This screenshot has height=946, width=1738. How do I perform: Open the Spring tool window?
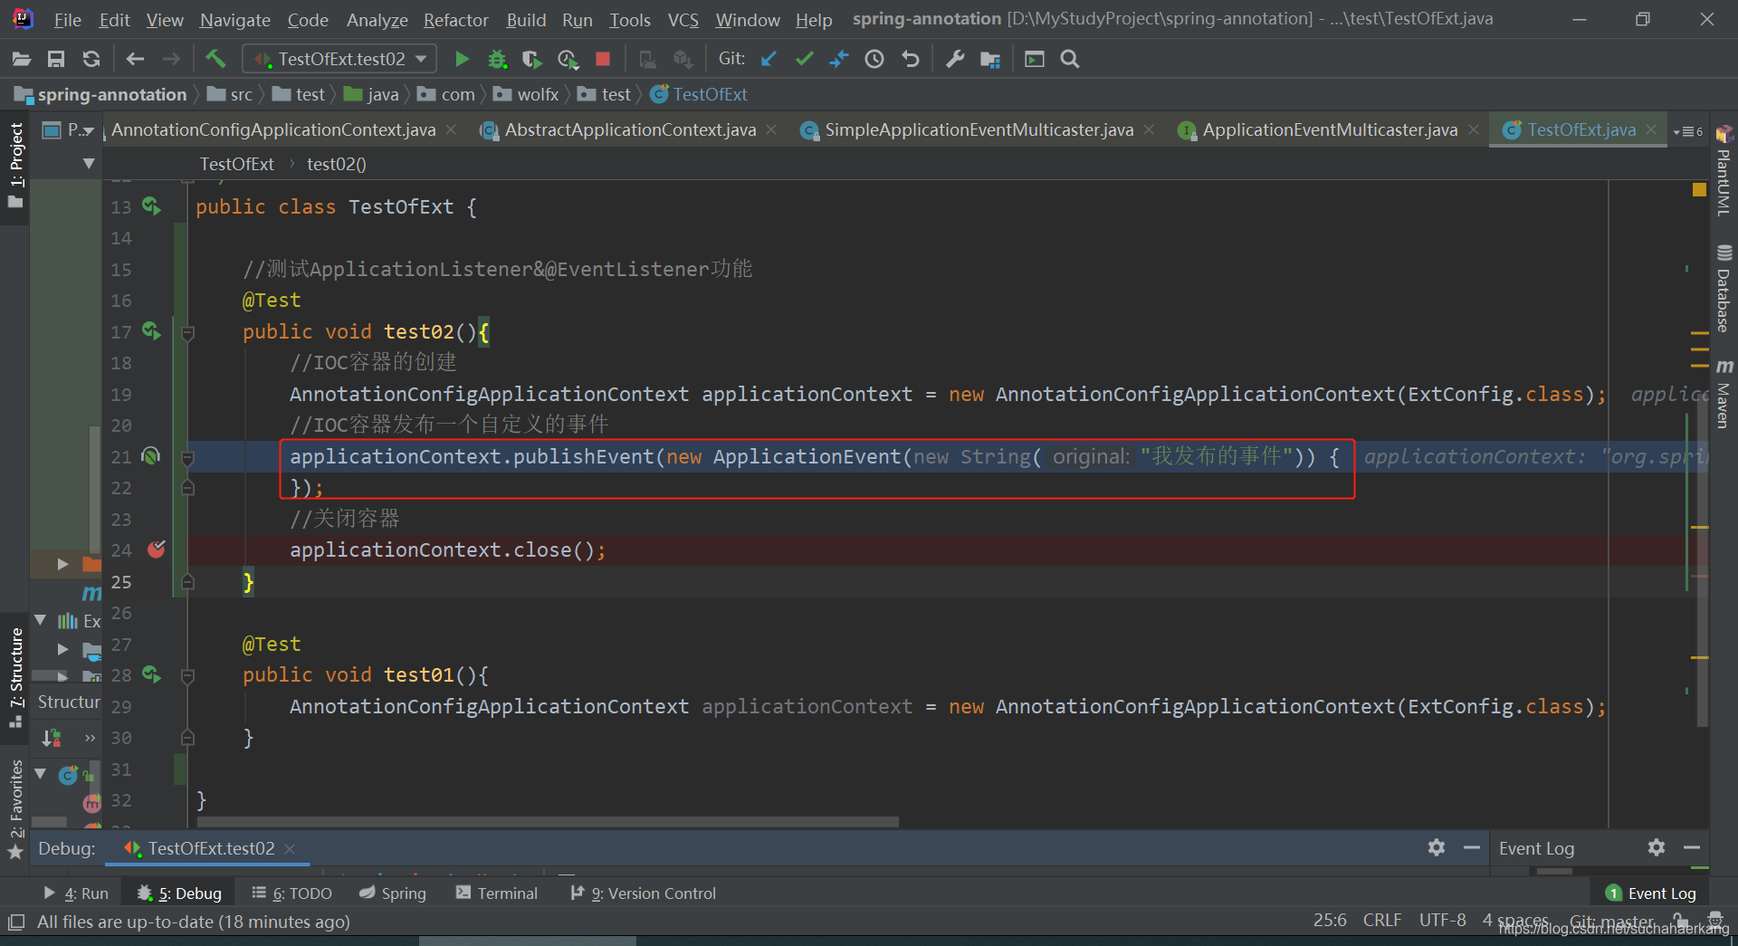pos(393,893)
